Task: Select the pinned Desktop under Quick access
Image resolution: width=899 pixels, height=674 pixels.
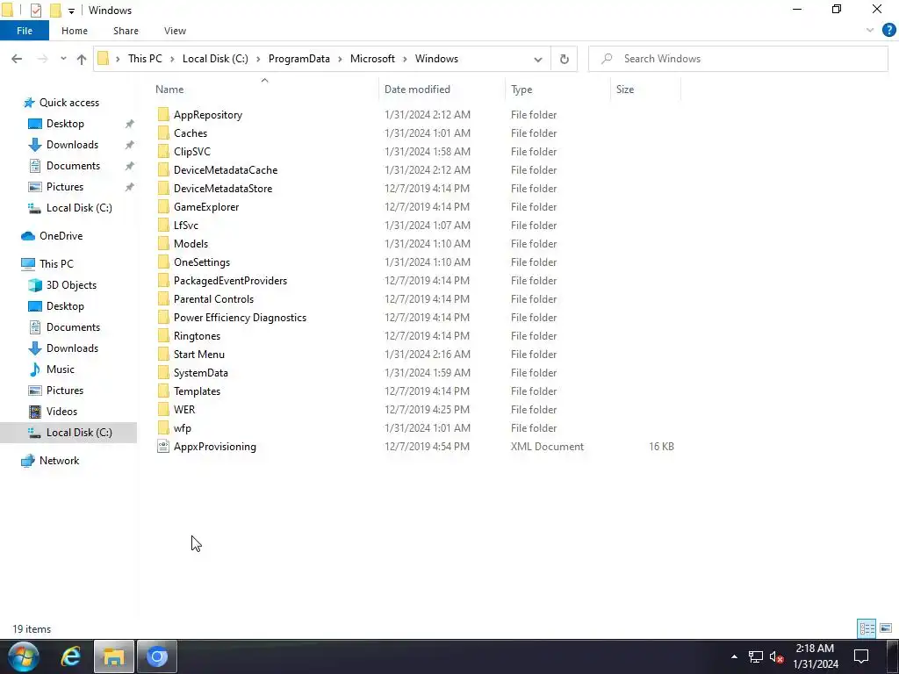Action: click(x=65, y=124)
